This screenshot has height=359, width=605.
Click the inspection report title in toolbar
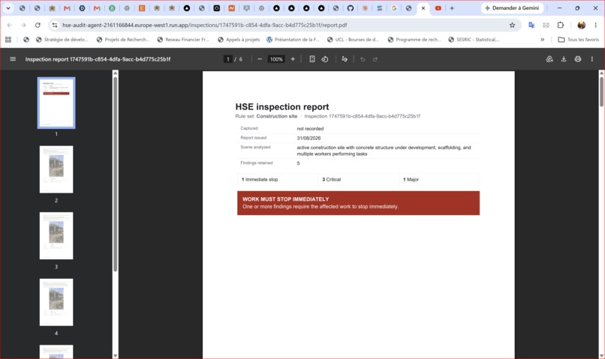click(x=98, y=59)
